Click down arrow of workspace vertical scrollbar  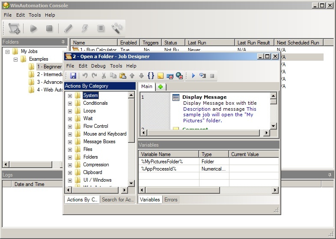pos(273,126)
